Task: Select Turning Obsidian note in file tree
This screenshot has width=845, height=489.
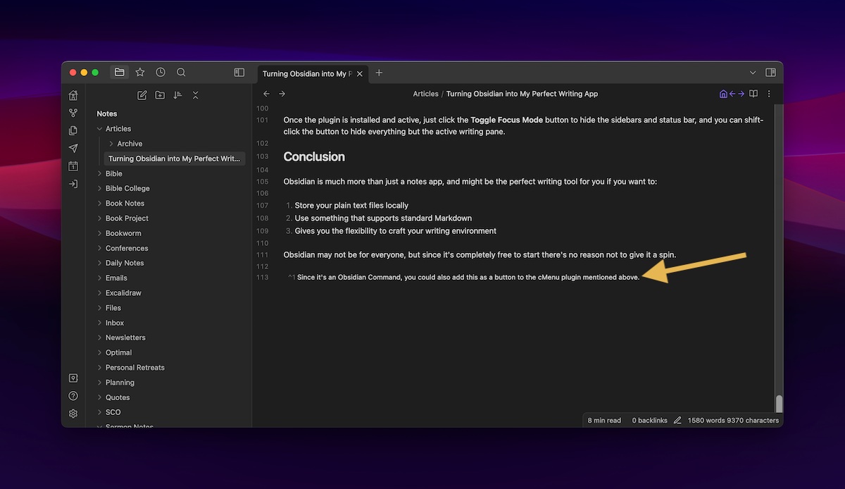Action: pyautogui.click(x=175, y=159)
